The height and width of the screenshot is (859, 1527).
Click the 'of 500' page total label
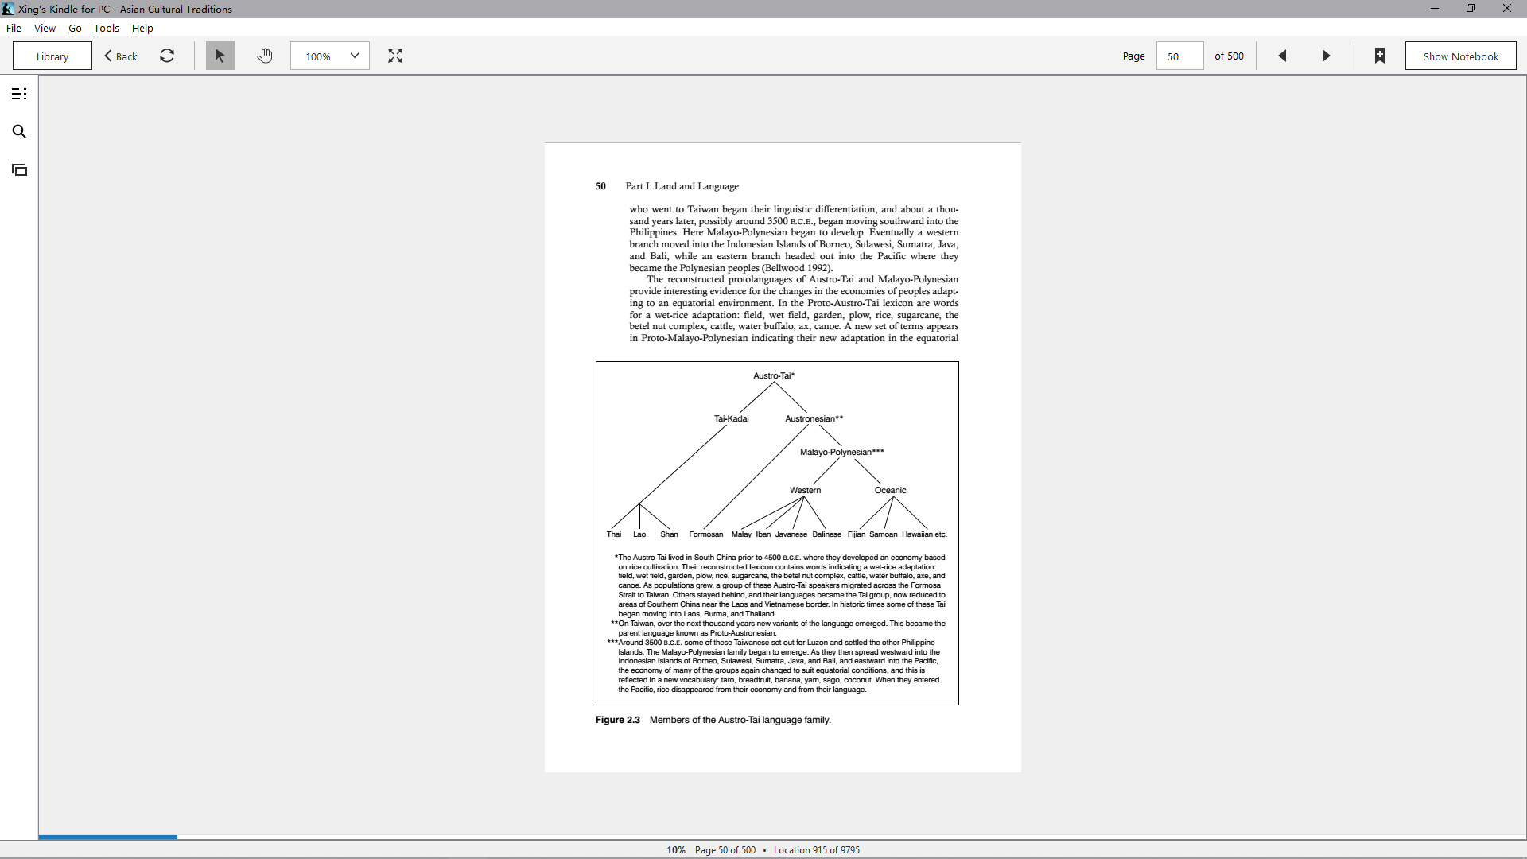pyautogui.click(x=1229, y=56)
